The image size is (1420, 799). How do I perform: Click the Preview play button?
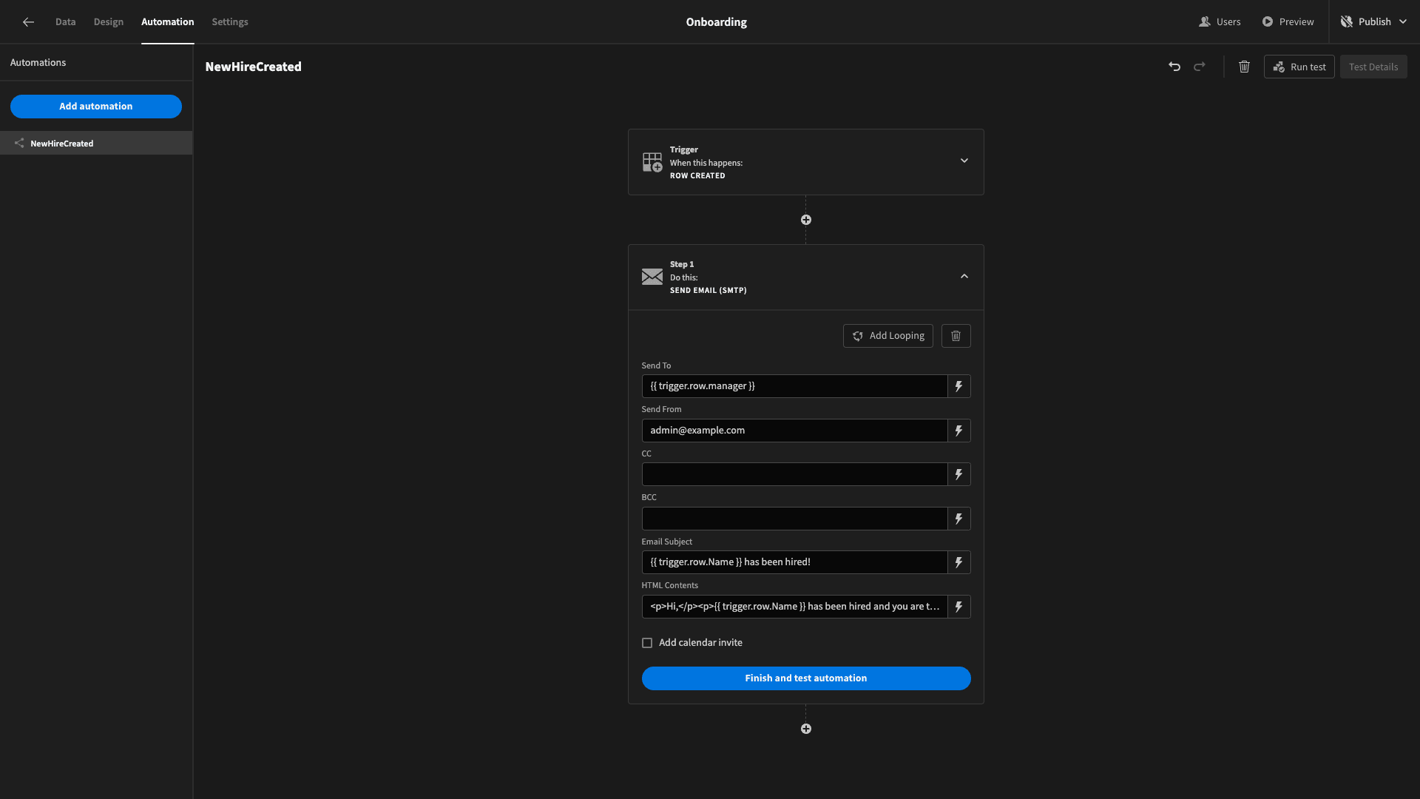point(1288,22)
